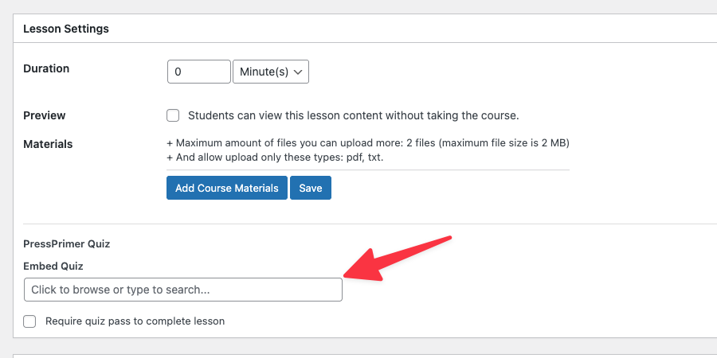Click the Preview row label
Image resolution: width=717 pixels, height=358 pixels.
click(x=45, y=115)
